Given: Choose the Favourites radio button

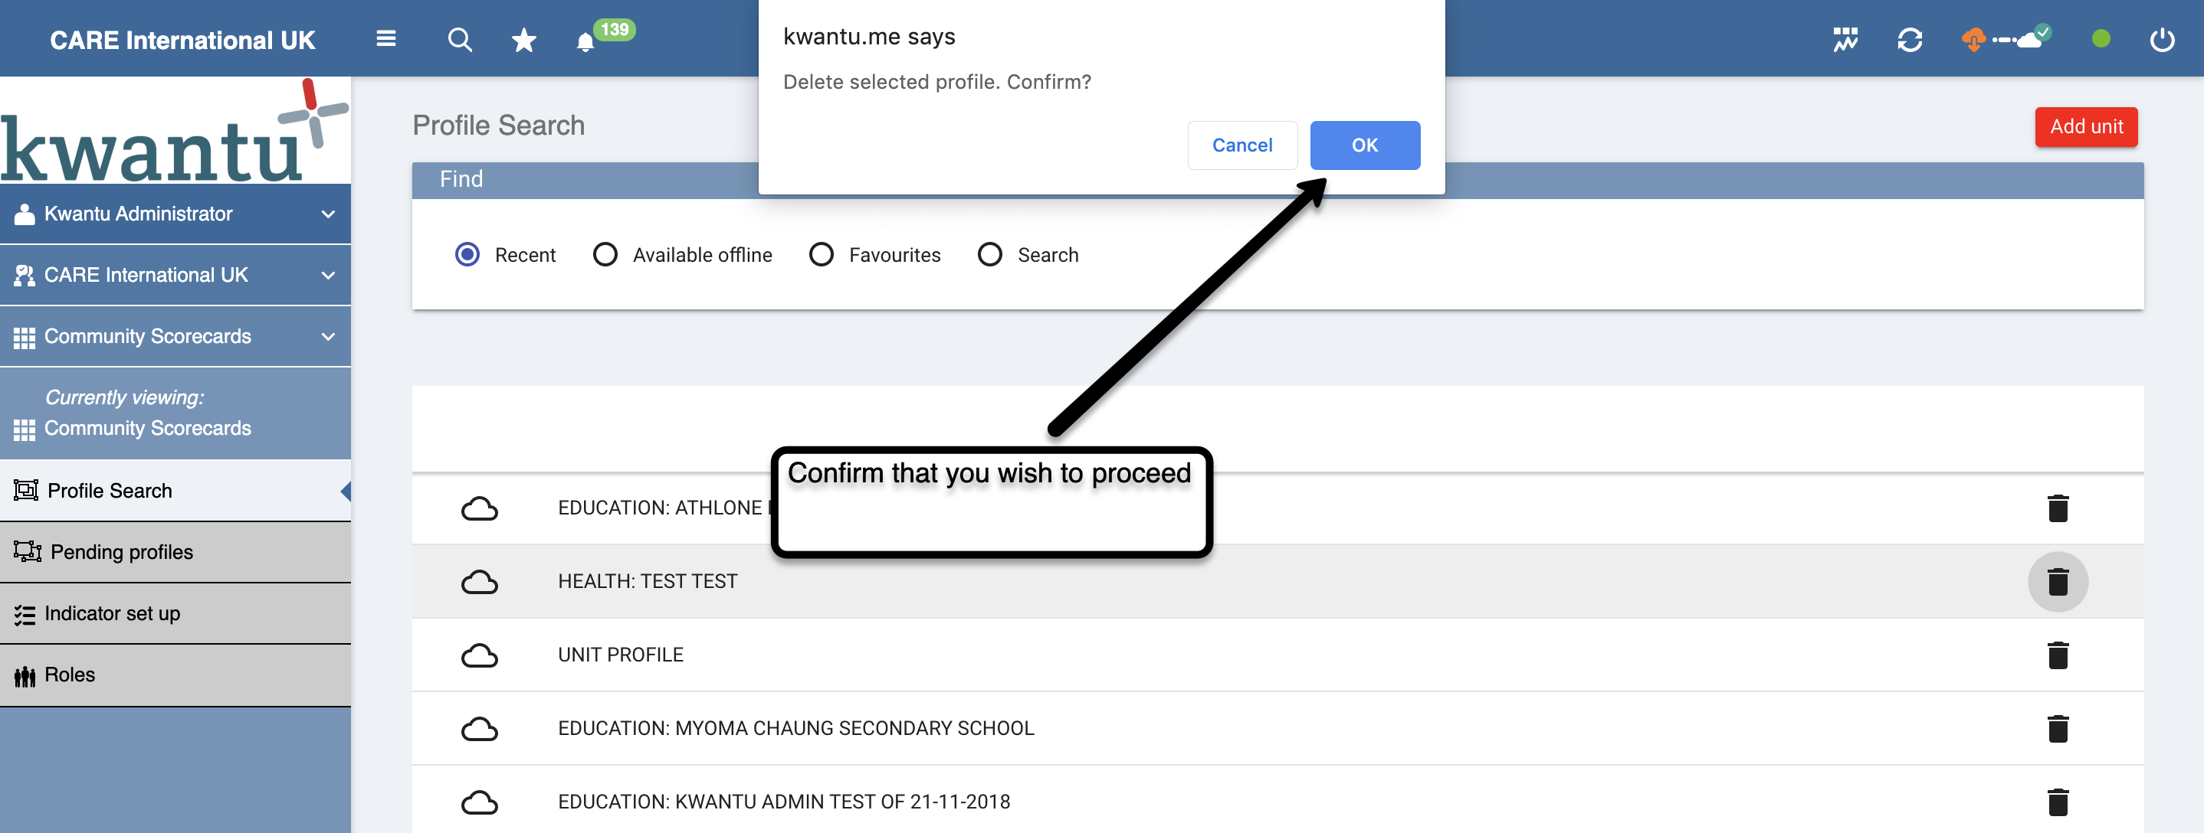Looking at the screenshot, I should coord(822,255).
